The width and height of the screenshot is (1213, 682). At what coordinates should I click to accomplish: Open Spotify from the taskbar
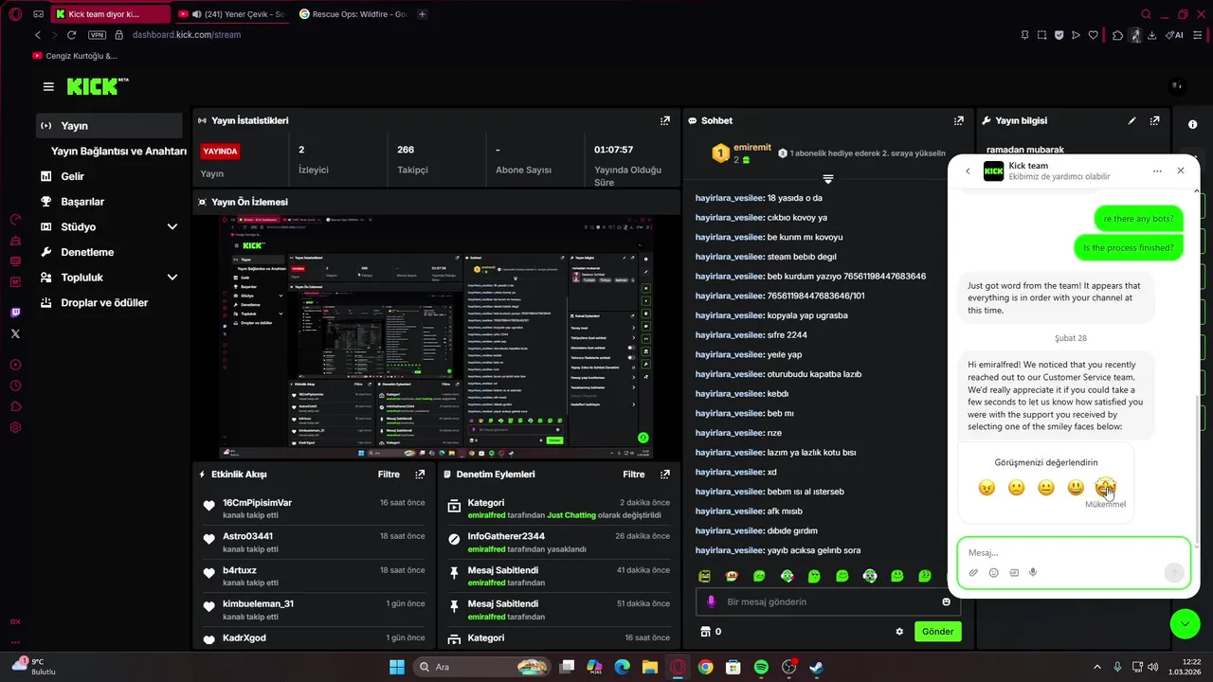pyautogui.click(x=761, y=667)
